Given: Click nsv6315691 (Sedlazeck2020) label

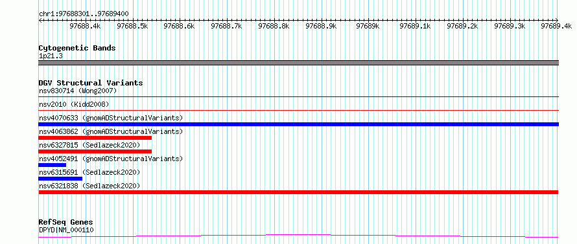Looking at the screenshot, I should pos(89,172).
